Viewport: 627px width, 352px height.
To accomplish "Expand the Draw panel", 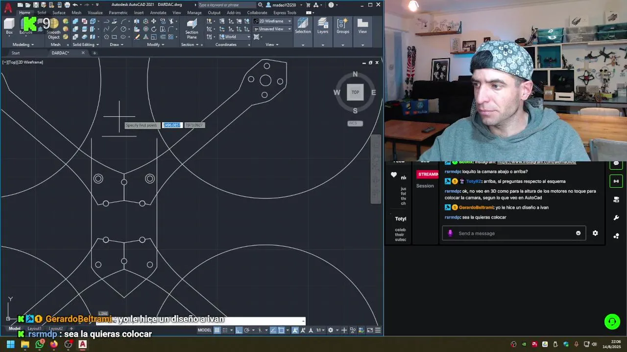I will click(x=116, y=44).
